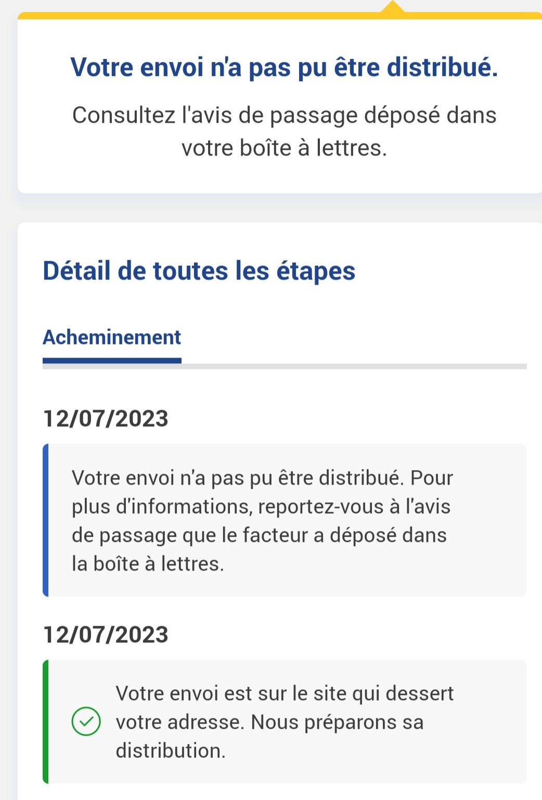The height and width of the screenshot is (800, 542).
Task: Click 'la boîte à lettres.' in the blue-barred step
Action: (148, 564)
